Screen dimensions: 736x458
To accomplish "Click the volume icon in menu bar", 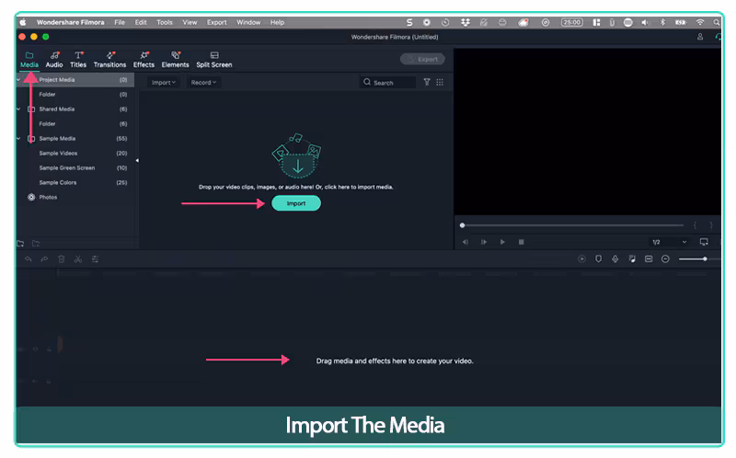I will 645,22.
